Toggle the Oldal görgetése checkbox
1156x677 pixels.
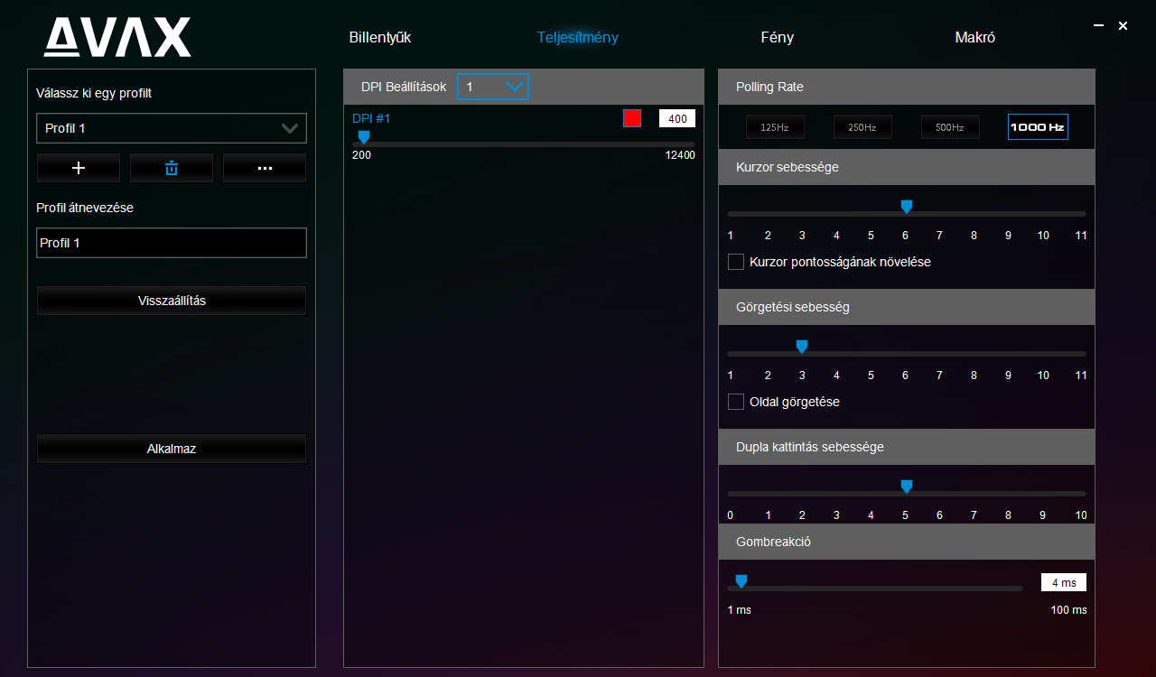[736, 402]
